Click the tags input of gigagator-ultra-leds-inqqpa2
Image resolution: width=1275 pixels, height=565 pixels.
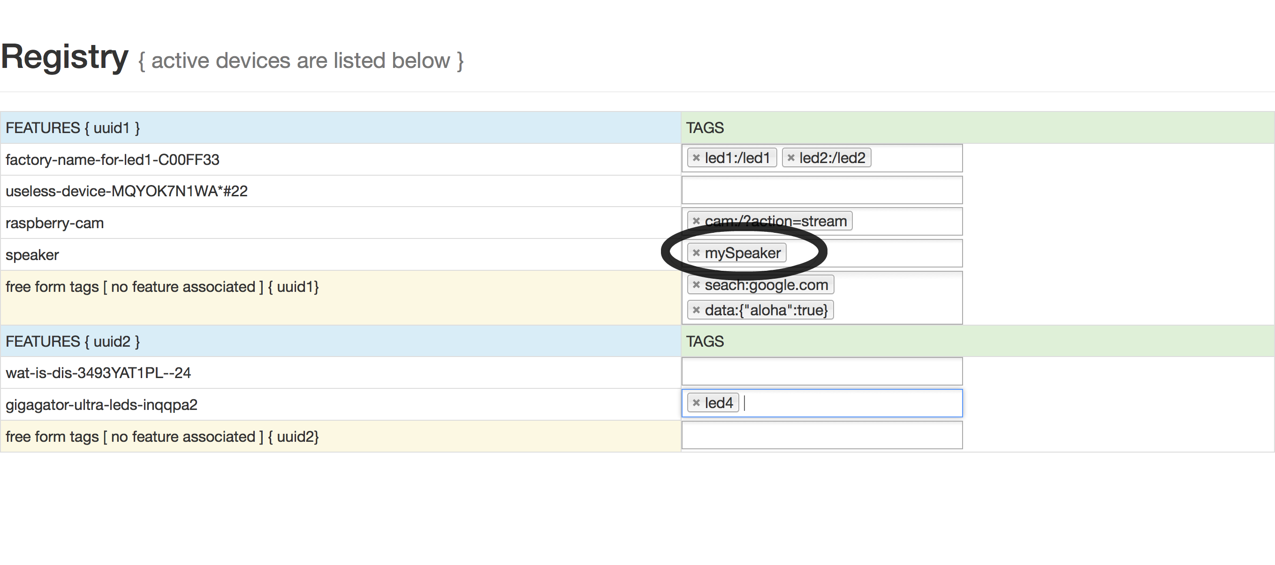[x=851, y=403]
